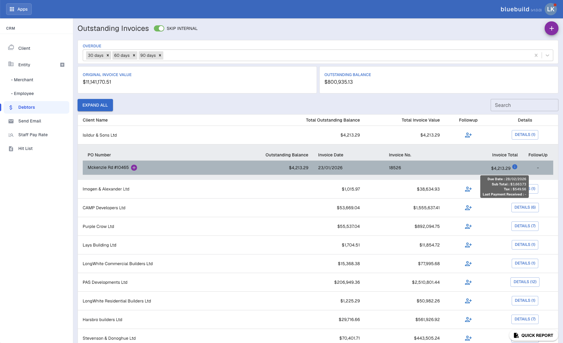Click the Staff Pay Rate search icon

tap(11, 135)
